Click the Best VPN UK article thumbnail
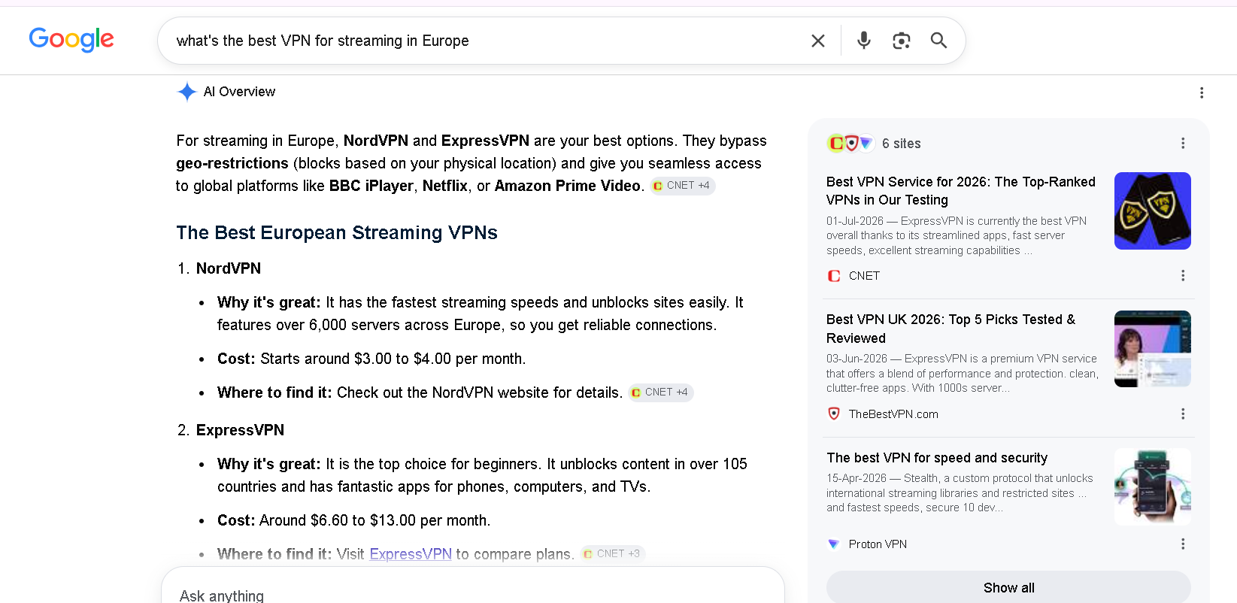The image size is (1237, 603). [1152, 349]
